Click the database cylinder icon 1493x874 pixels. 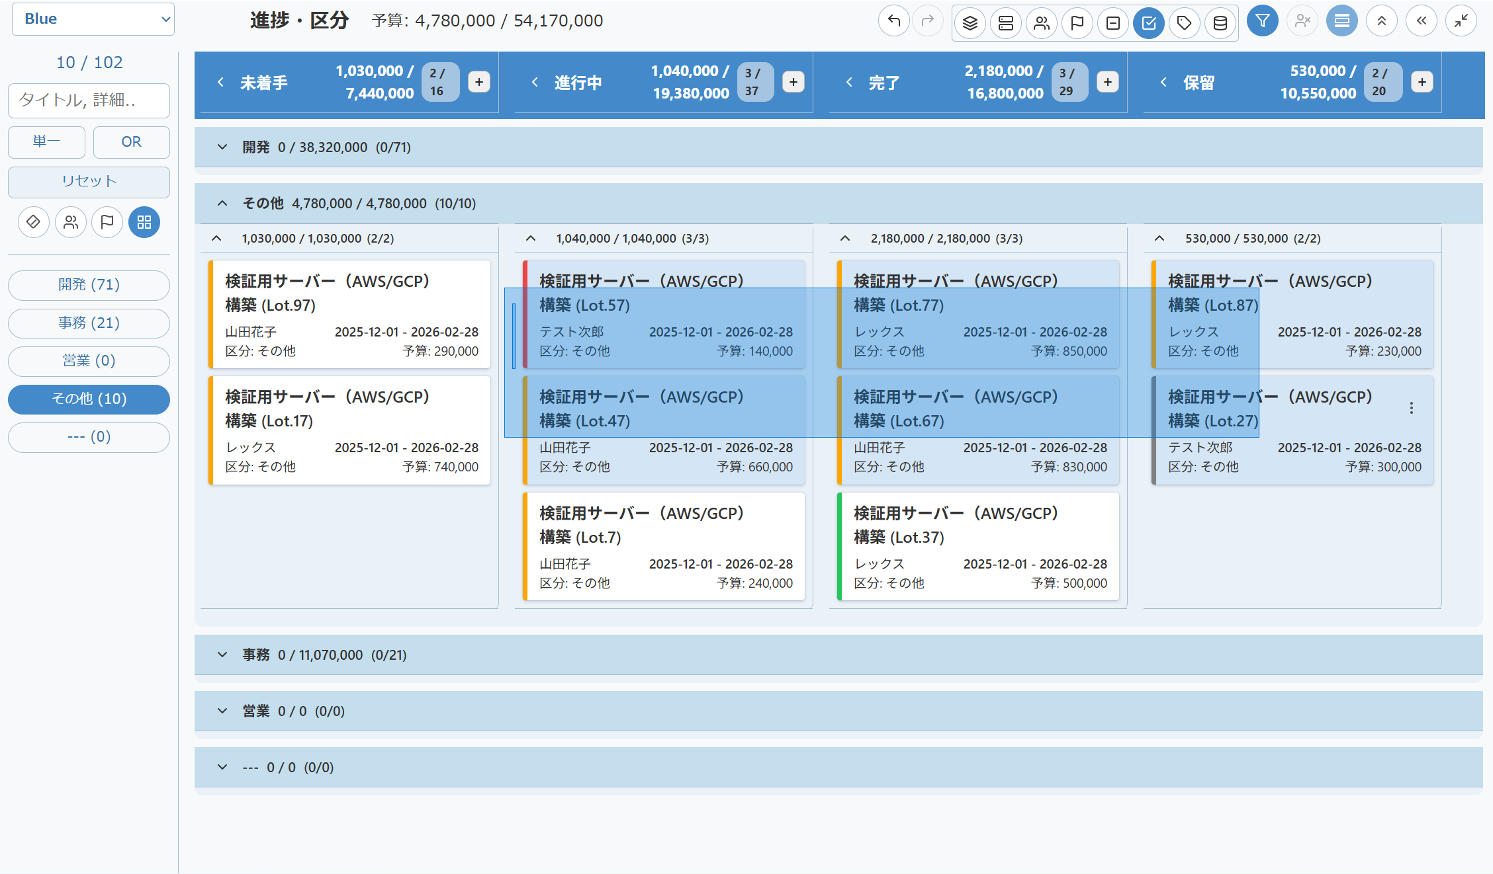1220,23
